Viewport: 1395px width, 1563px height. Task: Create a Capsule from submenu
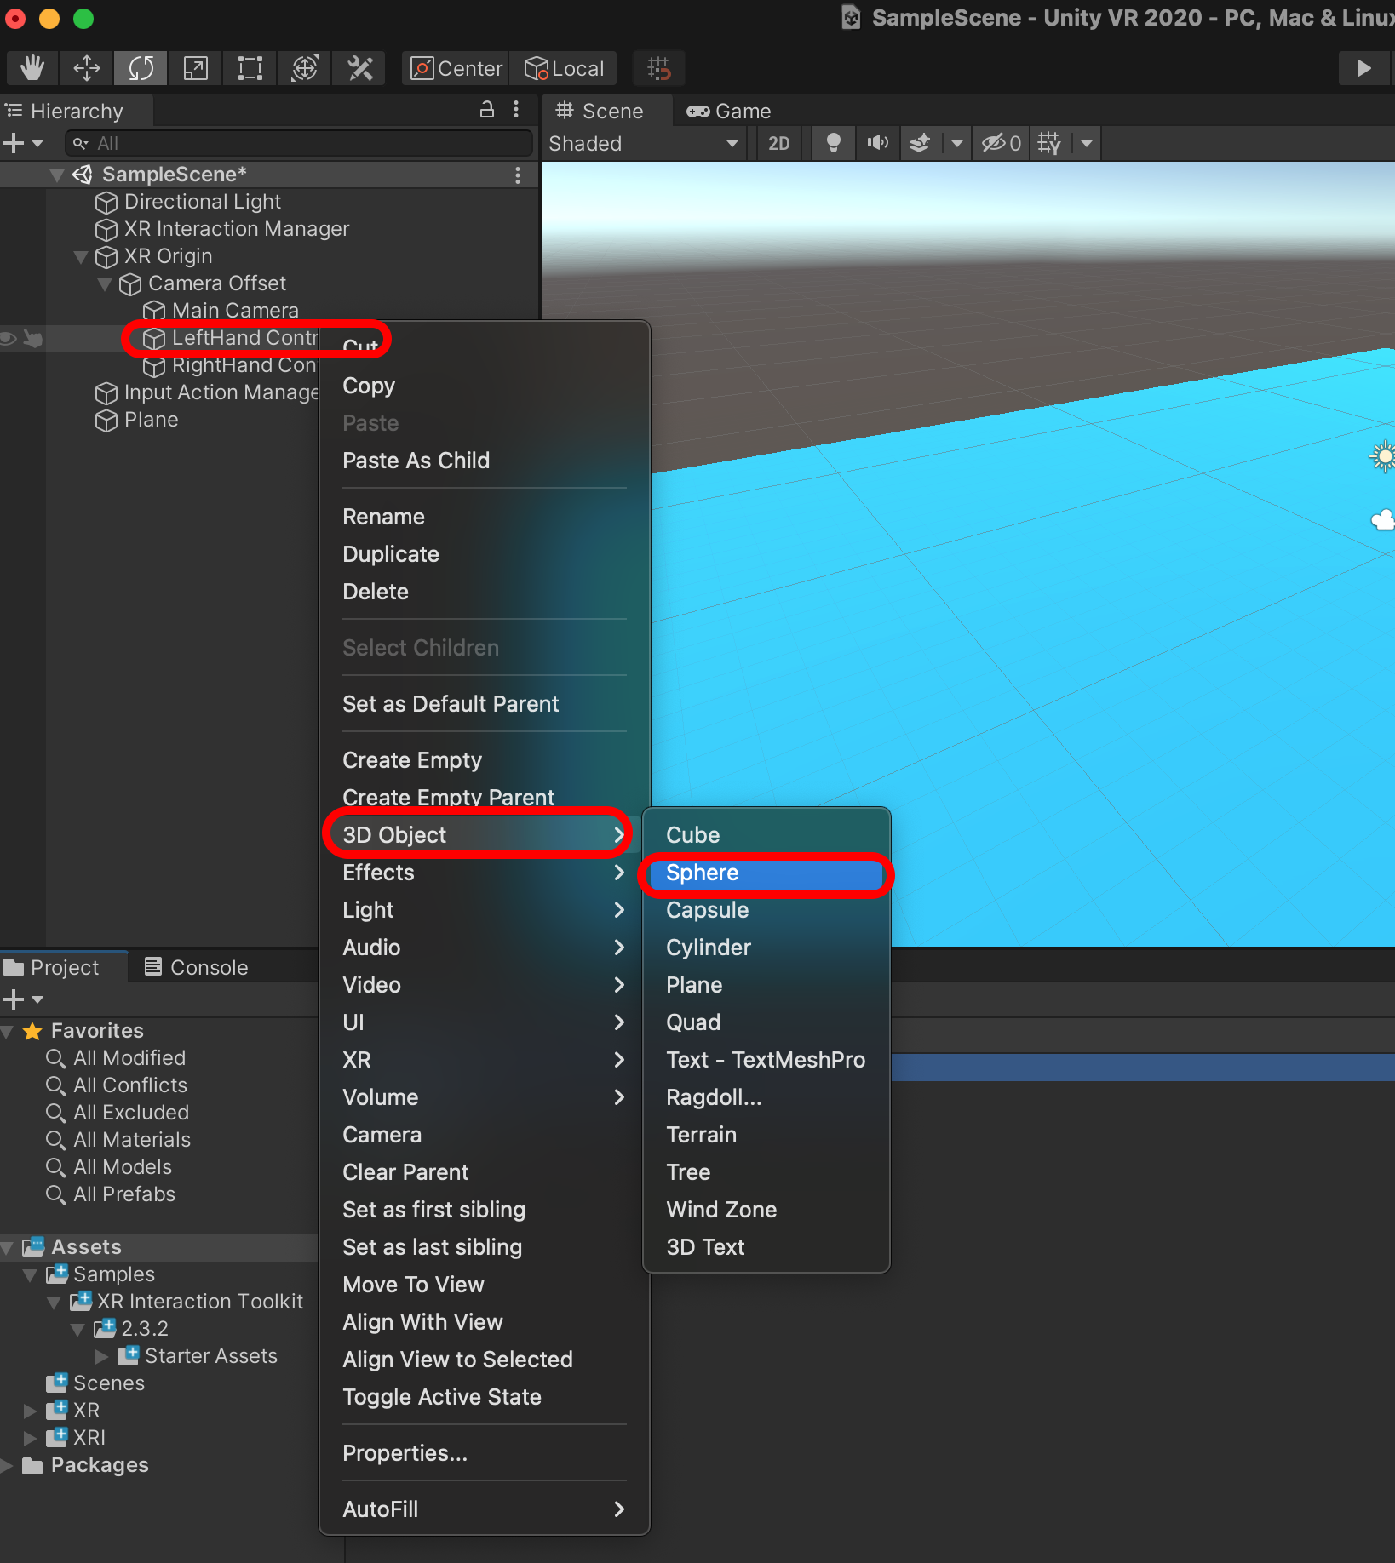pyautogui.click(x=766, y=910)
